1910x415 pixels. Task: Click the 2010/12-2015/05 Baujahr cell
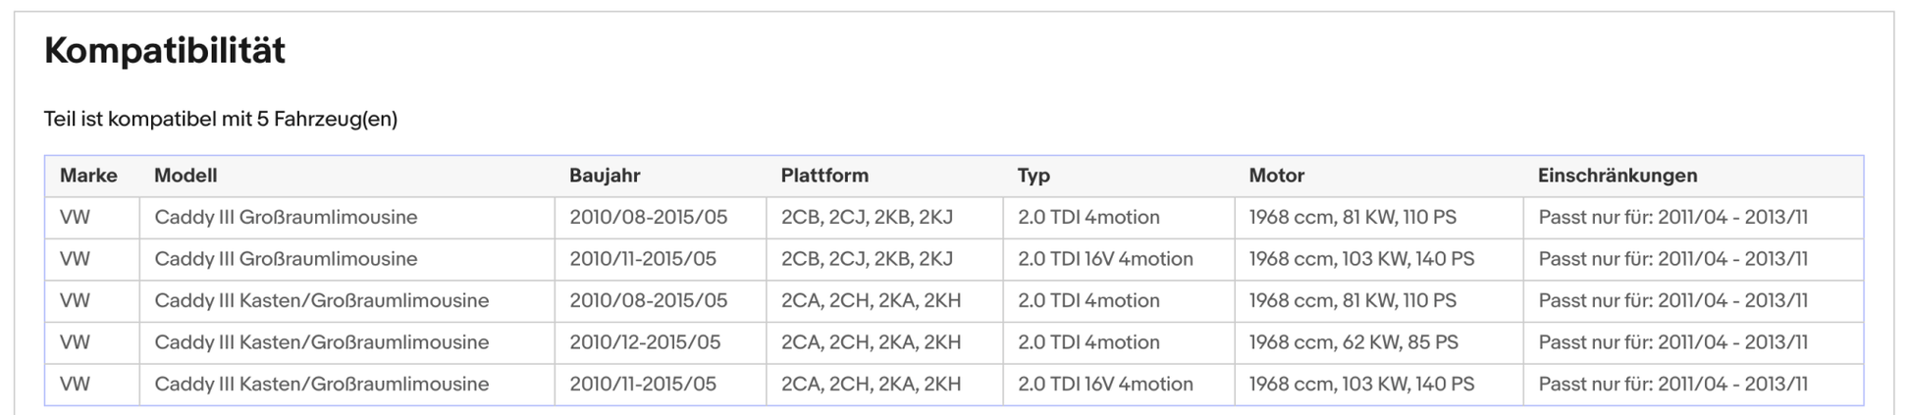tap(645, 342)
